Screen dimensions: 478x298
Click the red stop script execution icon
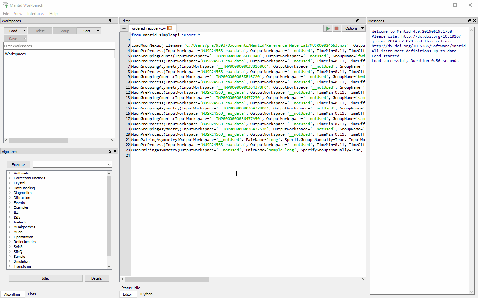(336, 28)
